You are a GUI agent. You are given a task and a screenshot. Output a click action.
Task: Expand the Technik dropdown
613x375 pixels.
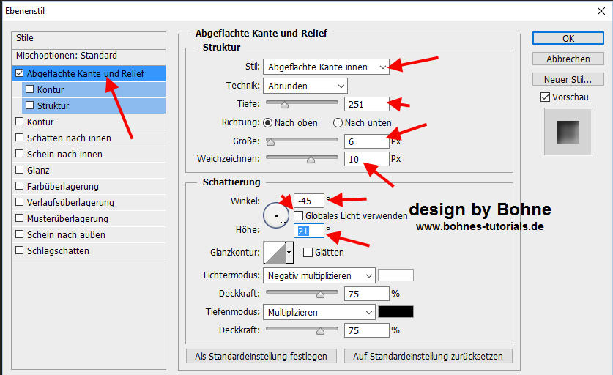click(x=305, y=86)
